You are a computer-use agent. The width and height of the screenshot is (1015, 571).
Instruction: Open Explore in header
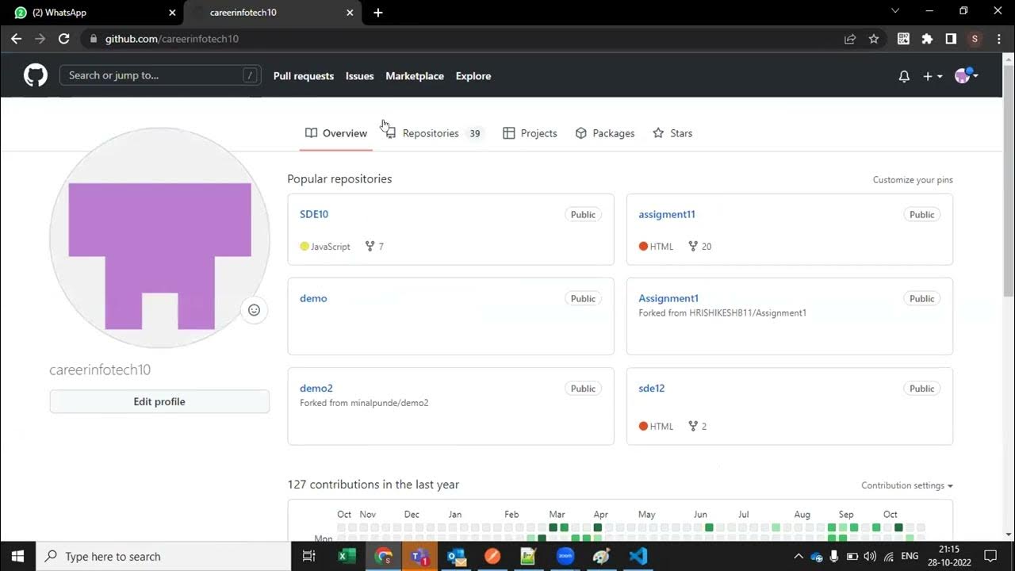473,76
